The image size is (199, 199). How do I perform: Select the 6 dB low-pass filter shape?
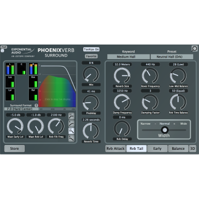pos(71,138)
